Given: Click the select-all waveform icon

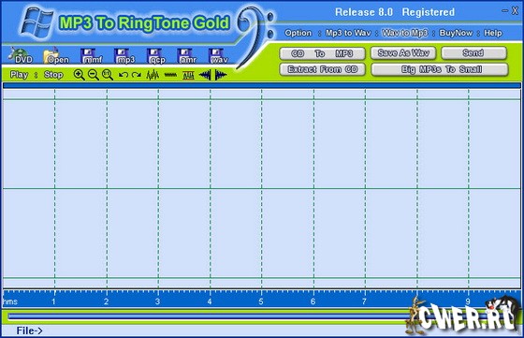Looking at the screenshot, I should [188, 75].
